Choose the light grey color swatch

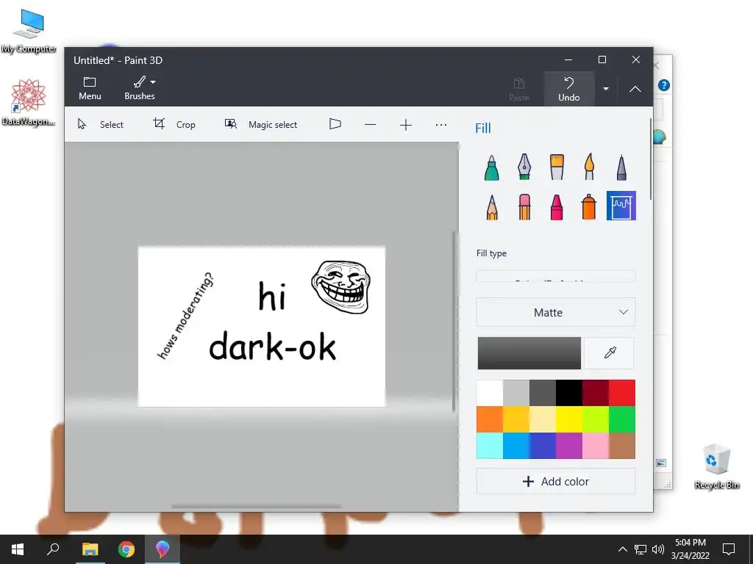pos(516,393)
